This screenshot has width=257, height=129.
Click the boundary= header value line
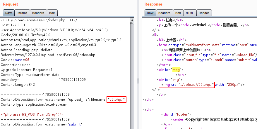43,80
